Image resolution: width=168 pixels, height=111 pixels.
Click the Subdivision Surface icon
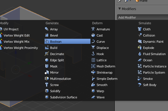click(47, 97)
